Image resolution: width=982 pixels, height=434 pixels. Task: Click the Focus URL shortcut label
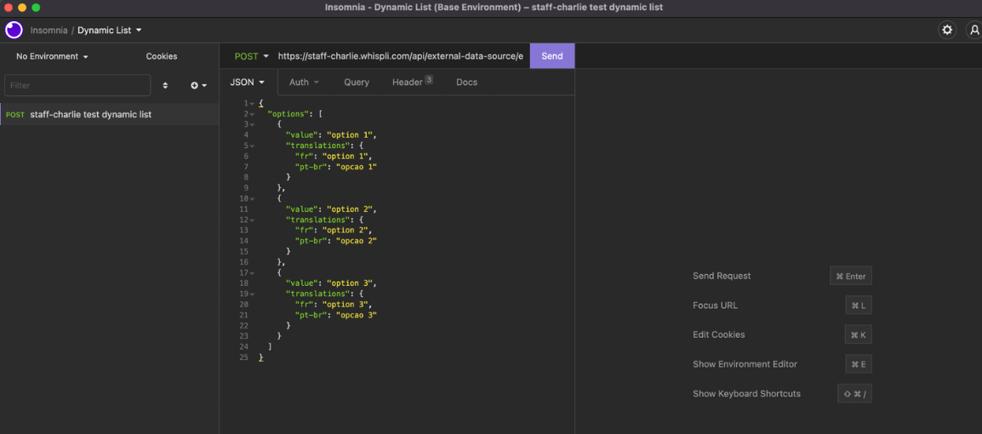[715, 305]
